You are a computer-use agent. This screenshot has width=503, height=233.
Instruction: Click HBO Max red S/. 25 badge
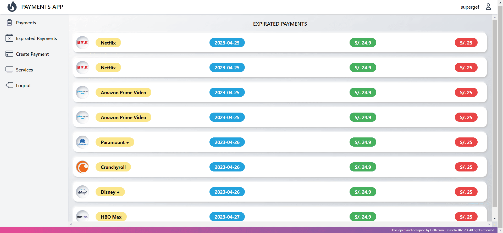[466, 217]
